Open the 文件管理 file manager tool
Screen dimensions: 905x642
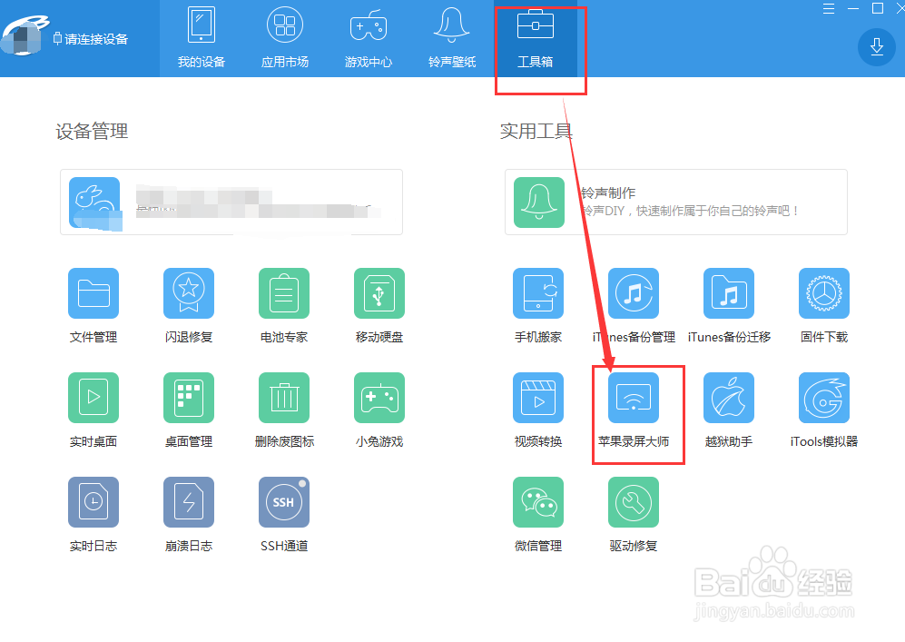point(93,293)
